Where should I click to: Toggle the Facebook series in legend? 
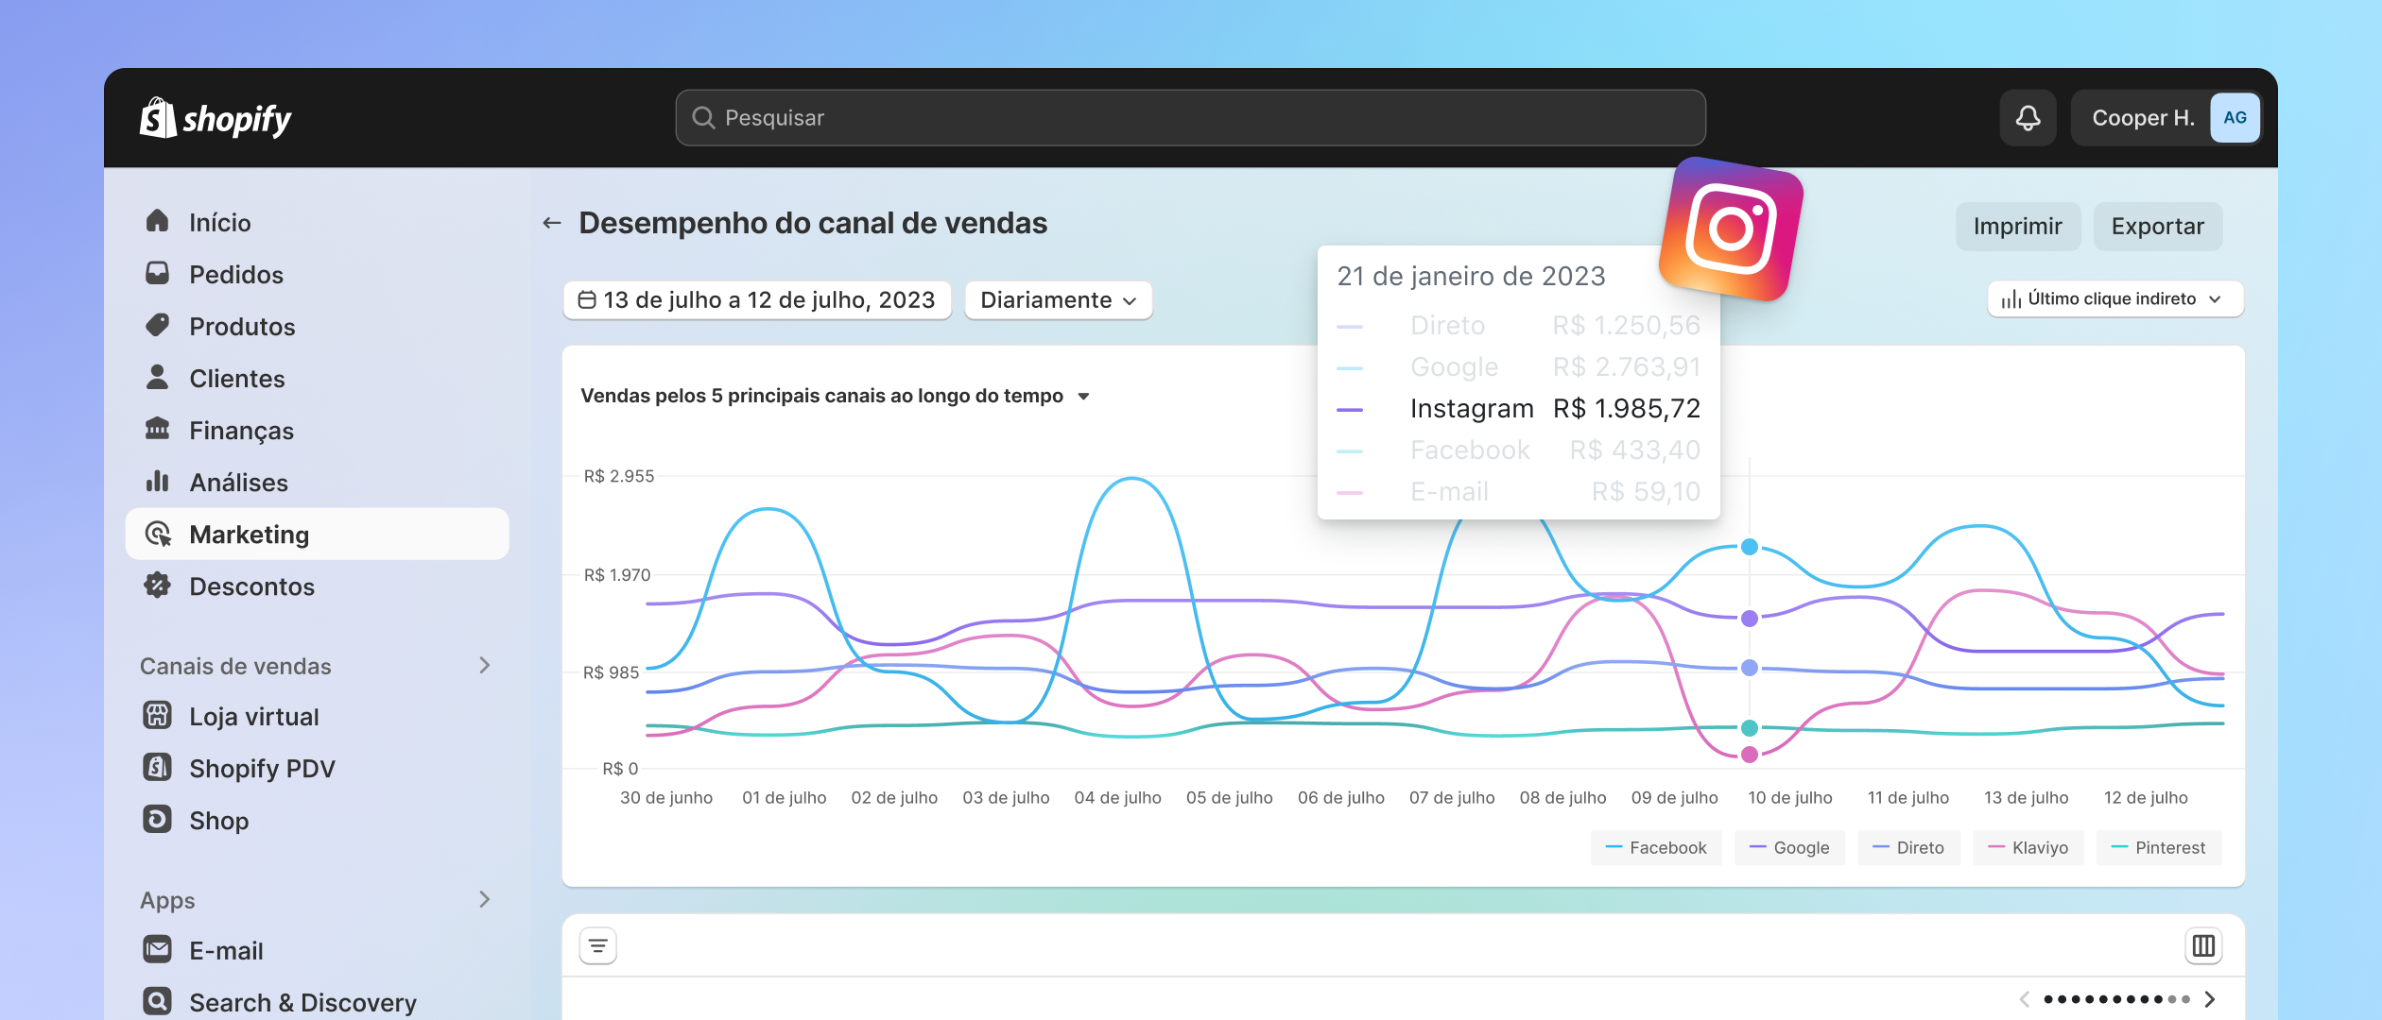(1656, 848)
